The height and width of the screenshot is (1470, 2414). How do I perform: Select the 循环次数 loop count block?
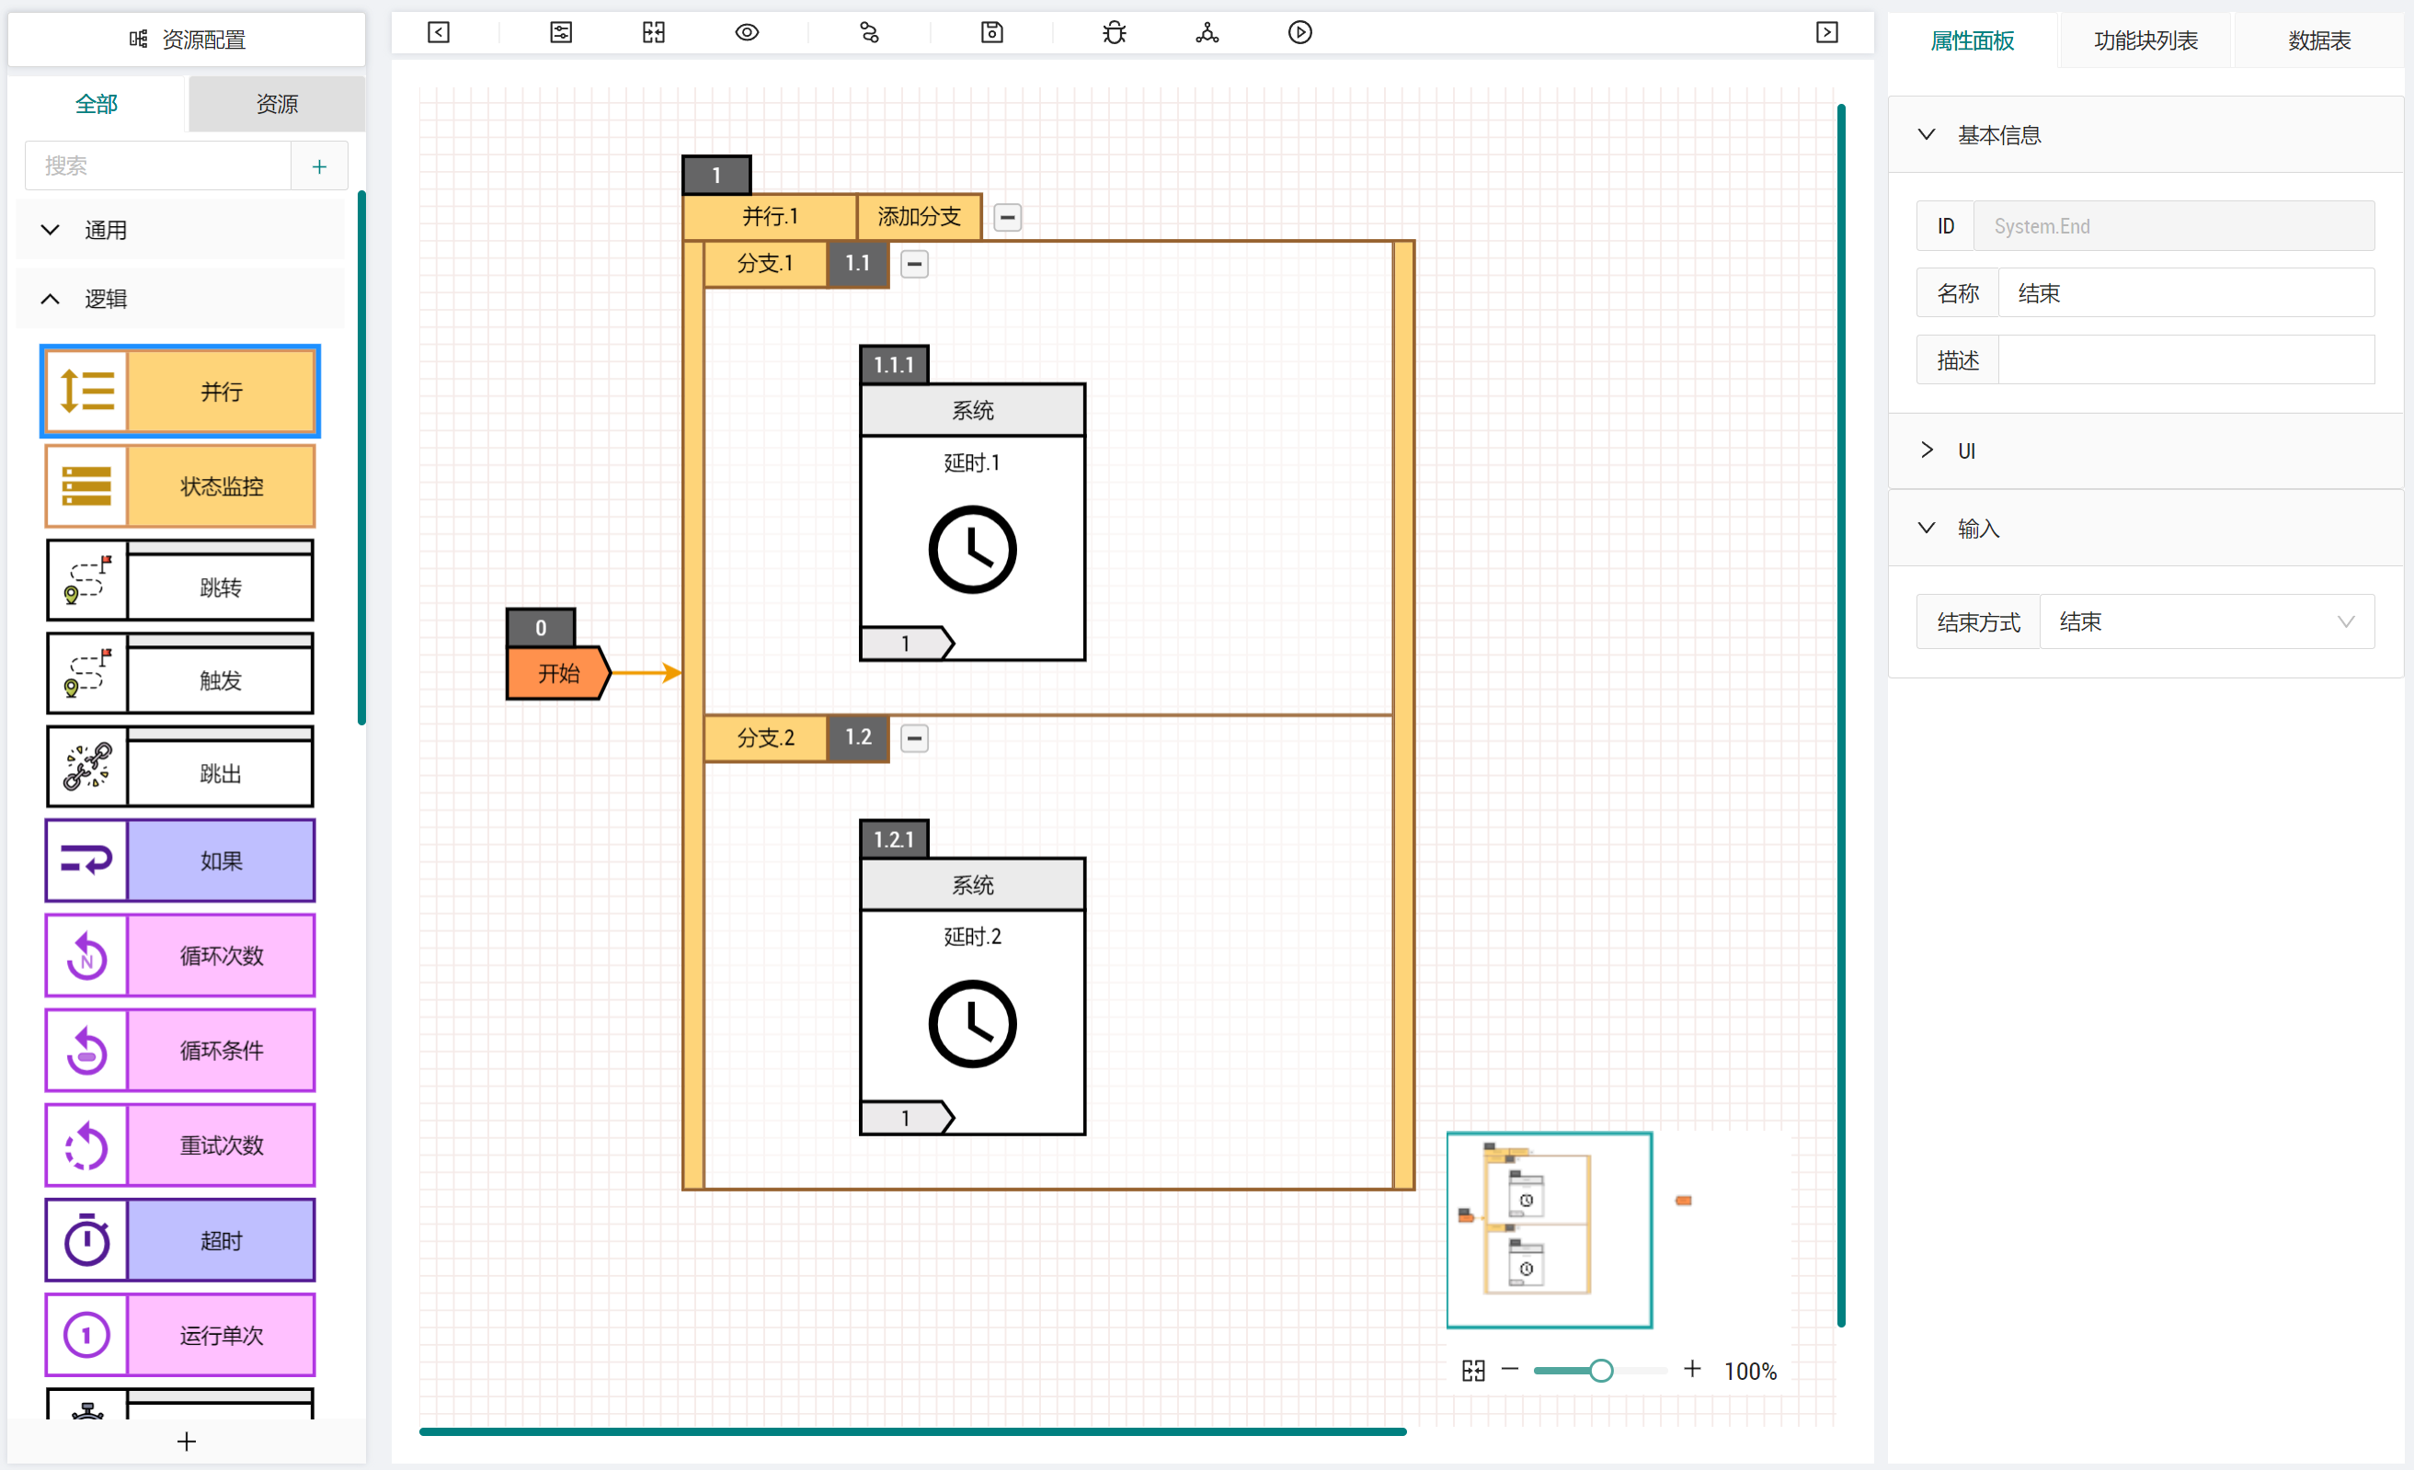point(180,956)
